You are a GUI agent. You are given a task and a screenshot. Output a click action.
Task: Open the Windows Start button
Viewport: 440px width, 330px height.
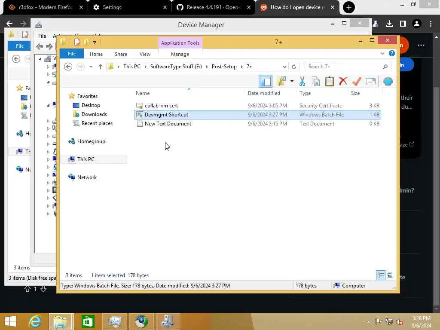tap(10, 321)
